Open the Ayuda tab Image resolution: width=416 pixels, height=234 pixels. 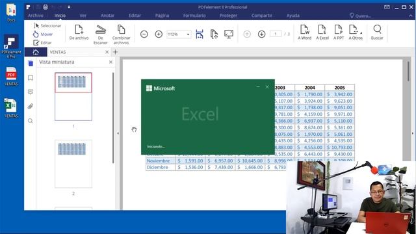[293, 16]
